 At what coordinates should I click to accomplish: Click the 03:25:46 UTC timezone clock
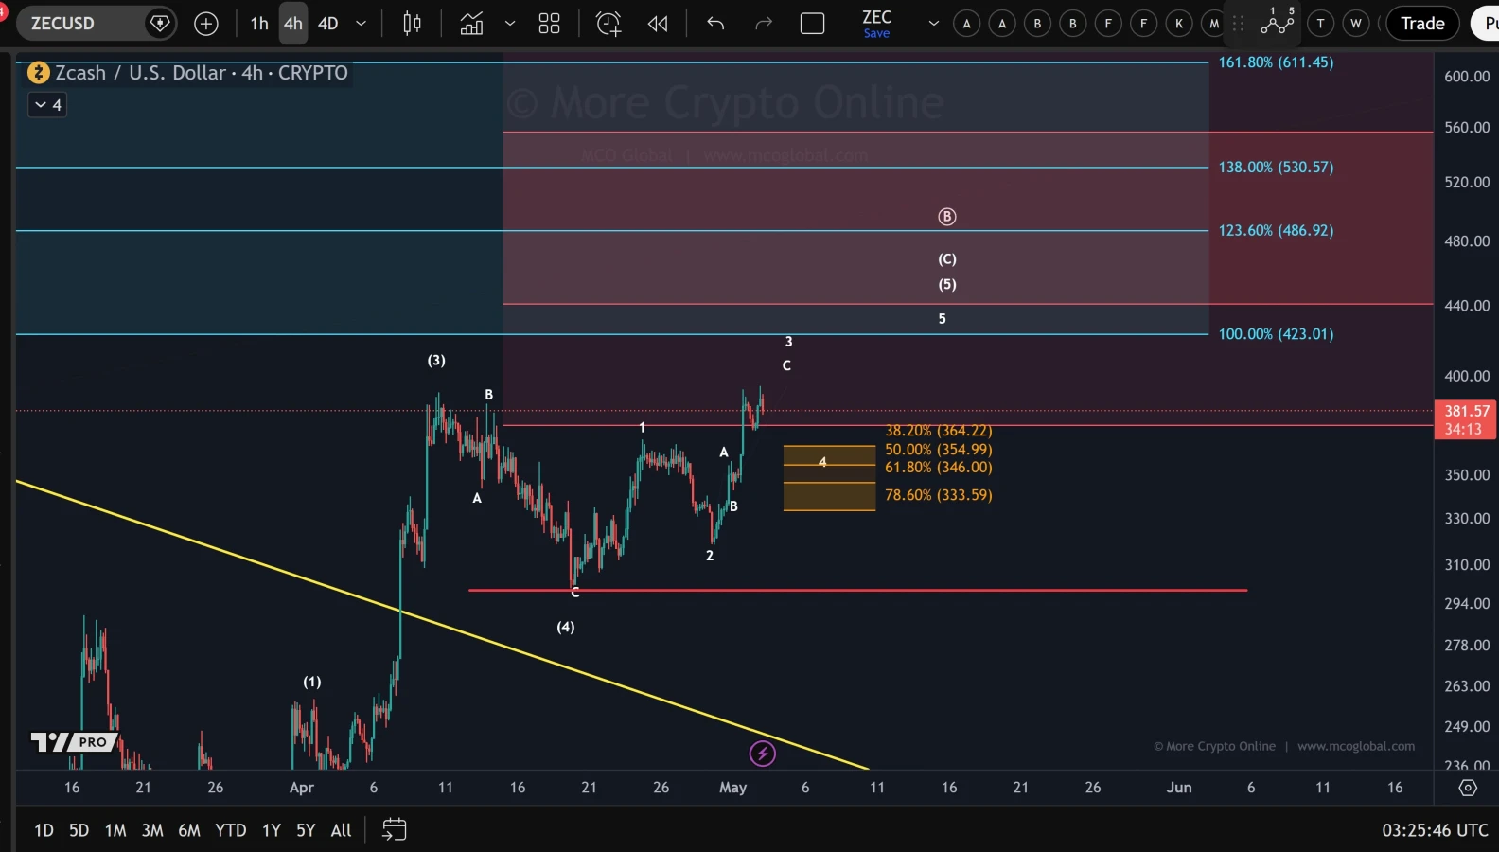(x=1435, y=830)
